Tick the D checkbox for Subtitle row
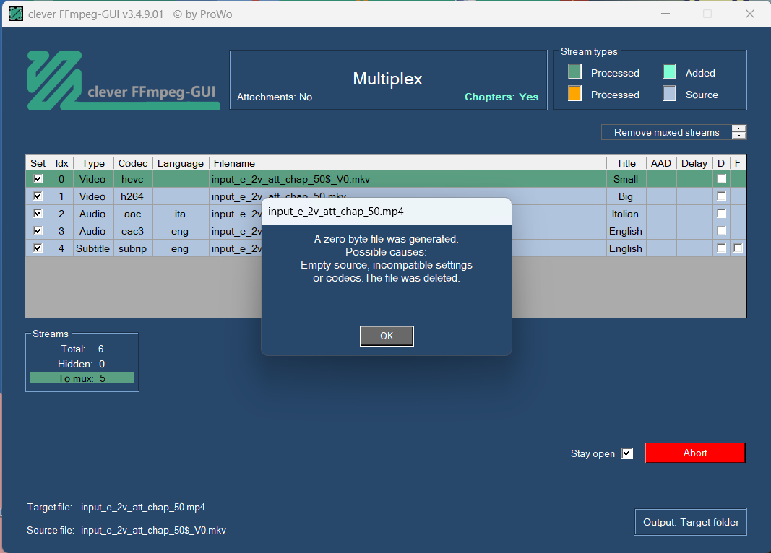This screenshot has width=771, height=553. pyautogui.click(x=721, y=248)
